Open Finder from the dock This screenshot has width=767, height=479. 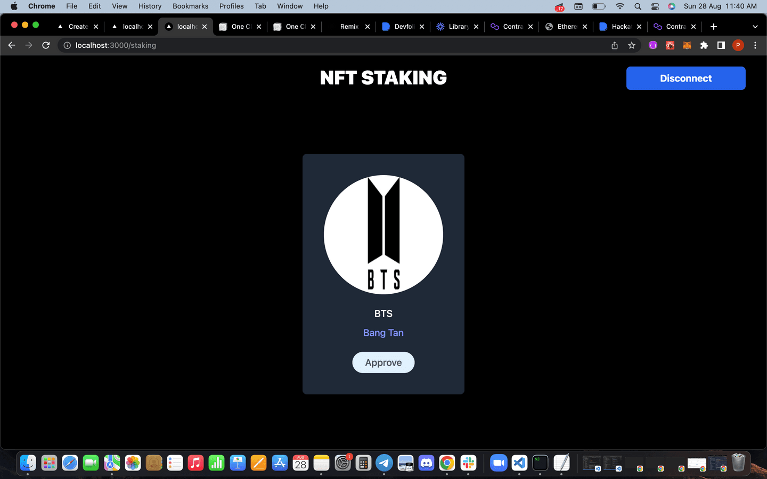click(x=28, y=463)
